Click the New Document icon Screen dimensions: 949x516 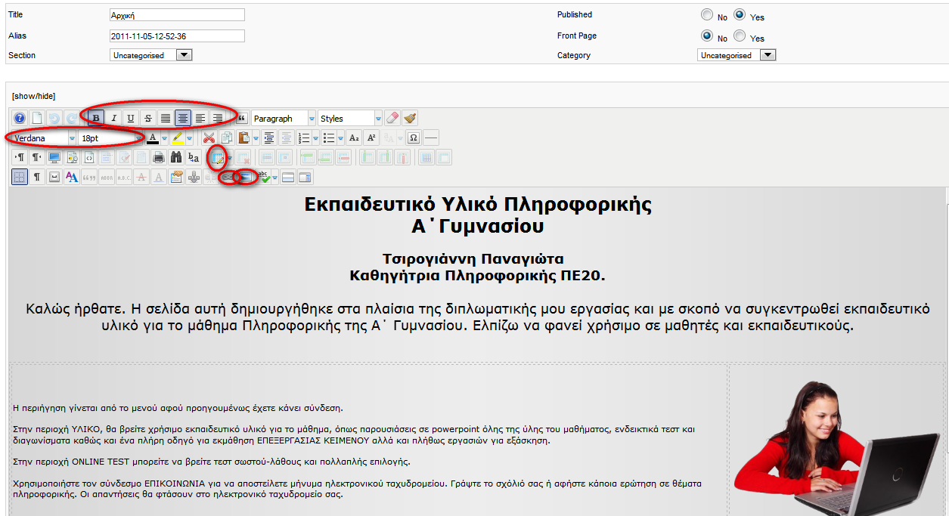[37, 119]
